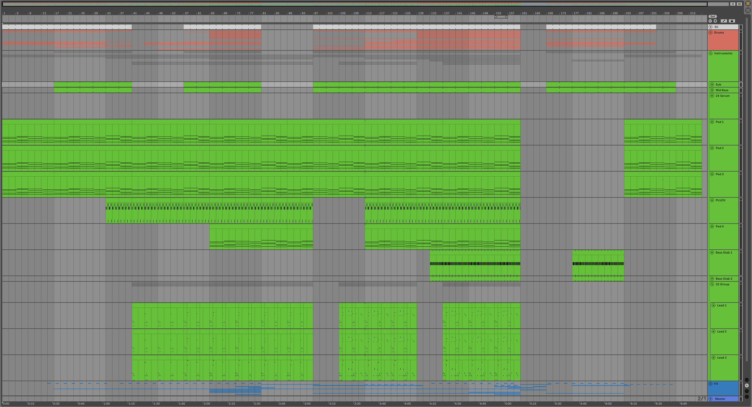Optimize arrangement width with W button
Image resolution: width=752 pixels, height=407 pixels.
739,4
